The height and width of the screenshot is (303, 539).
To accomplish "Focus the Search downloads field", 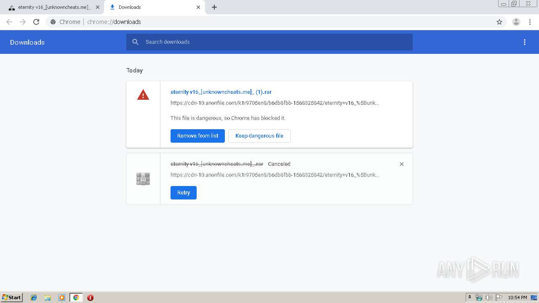I will click(x=269, y=42).
